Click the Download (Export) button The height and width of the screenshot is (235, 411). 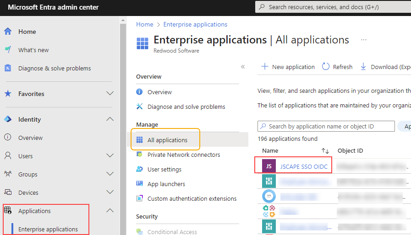point(386,67)
